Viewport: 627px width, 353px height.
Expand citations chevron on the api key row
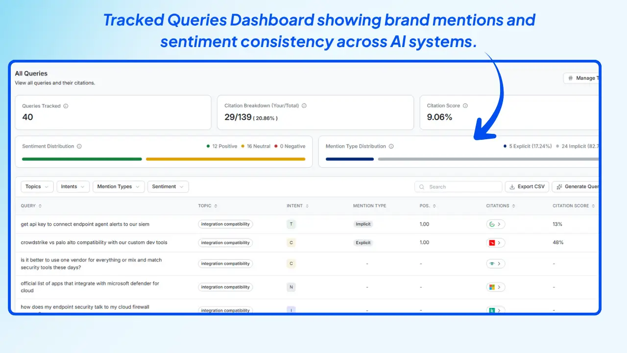click(499, 224)
